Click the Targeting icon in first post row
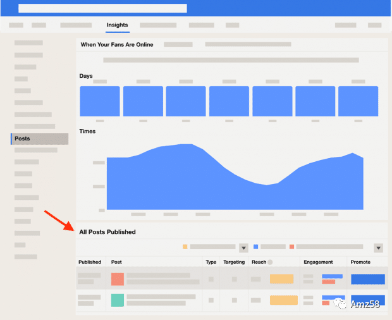The image size is (392, 320). (234, 279)
